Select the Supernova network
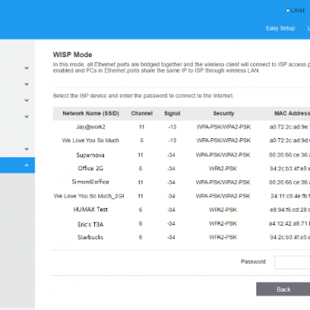Viewport: 310px width, 310px height. 90,155
